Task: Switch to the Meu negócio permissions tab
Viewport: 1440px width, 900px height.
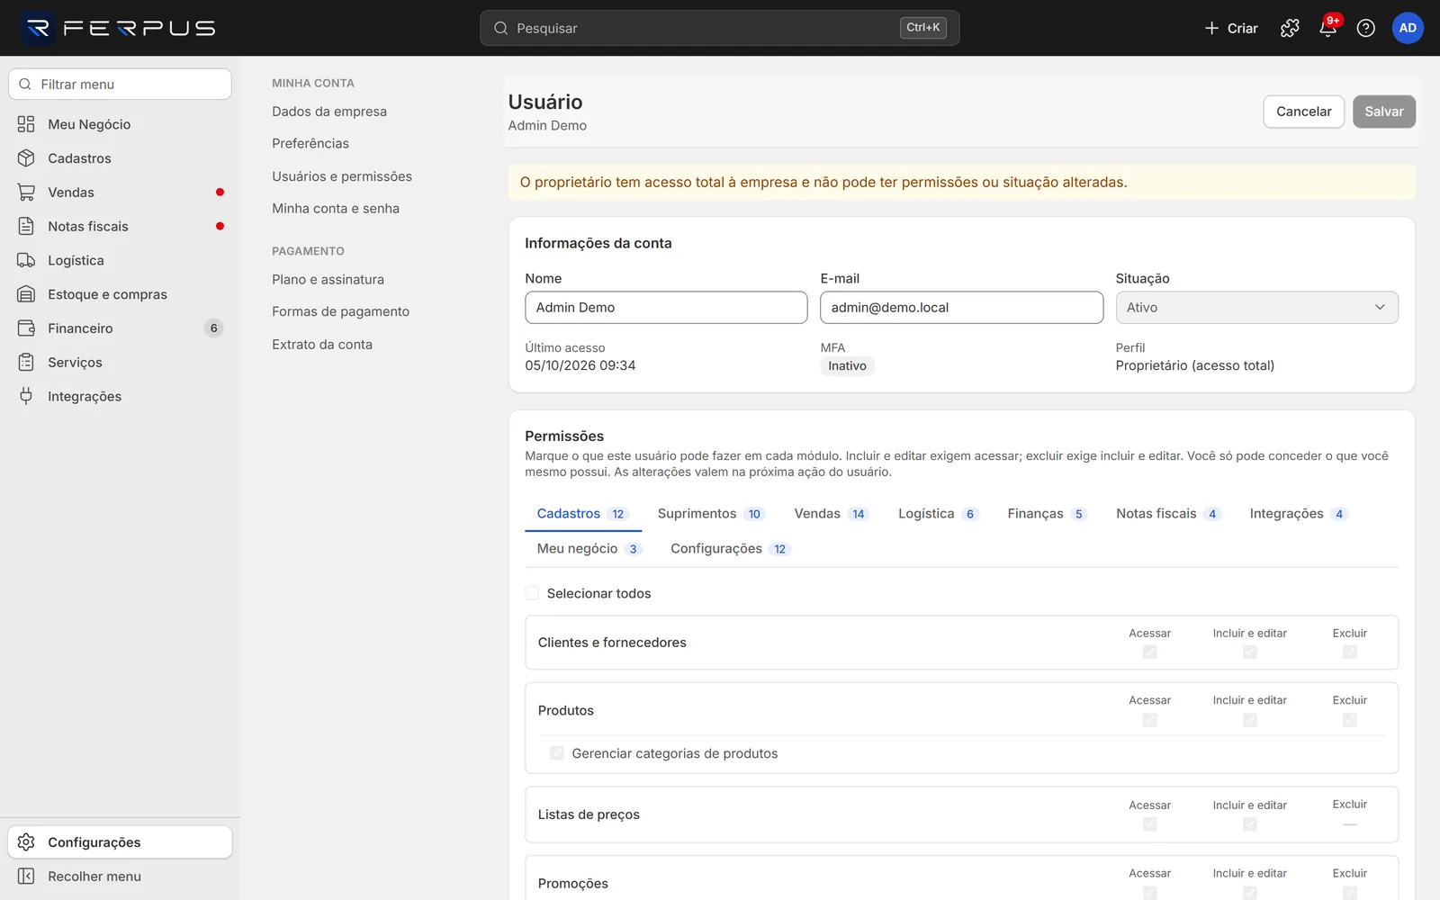Action: coord(589,549)
